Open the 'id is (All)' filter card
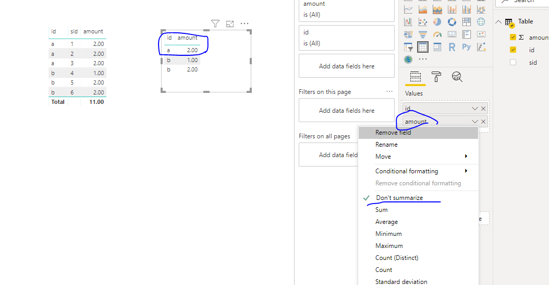This screenshot has height=285, width=549. (x=347, y=38)
